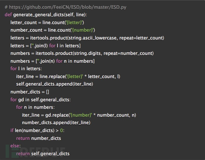This screenshot has height=160, width=205.
Task: Click the '{number}' string in number_count line
Action: [82, 30]
